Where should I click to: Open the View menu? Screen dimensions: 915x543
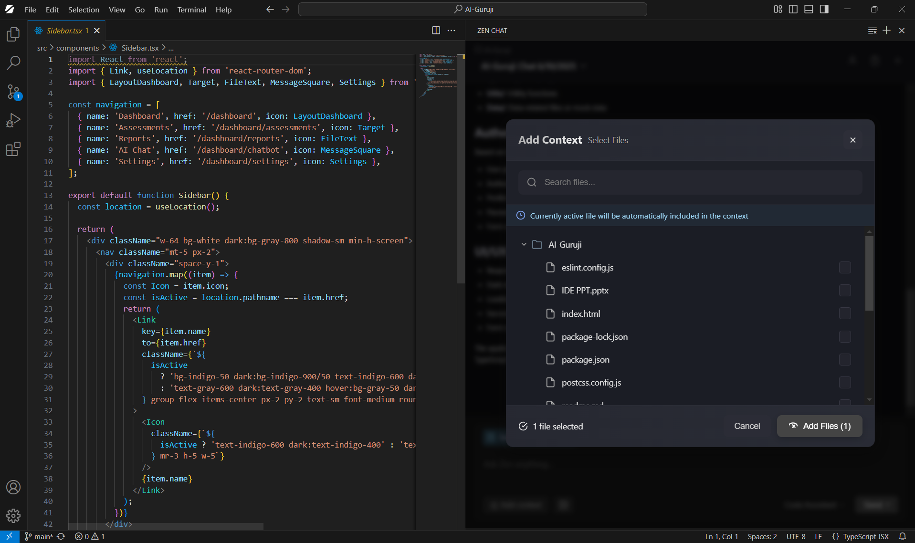[x=117, y=10]
